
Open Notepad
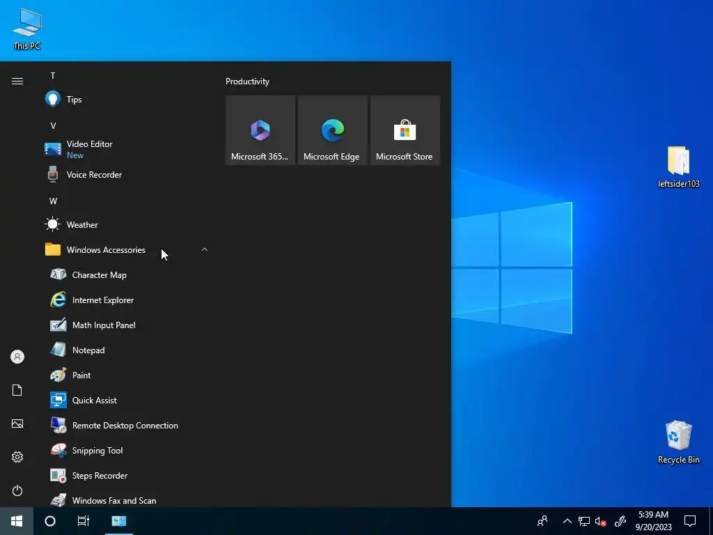click(x=126, y=350)
